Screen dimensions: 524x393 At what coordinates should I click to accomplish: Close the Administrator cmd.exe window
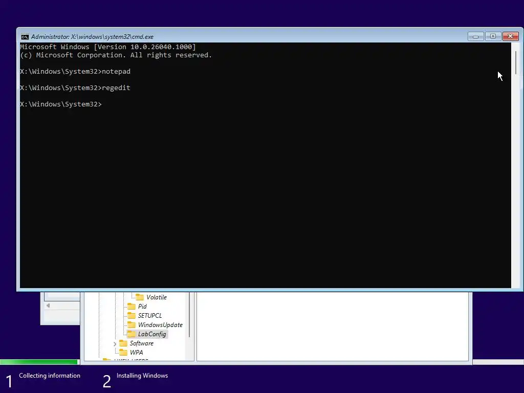[x=511, y=36]
